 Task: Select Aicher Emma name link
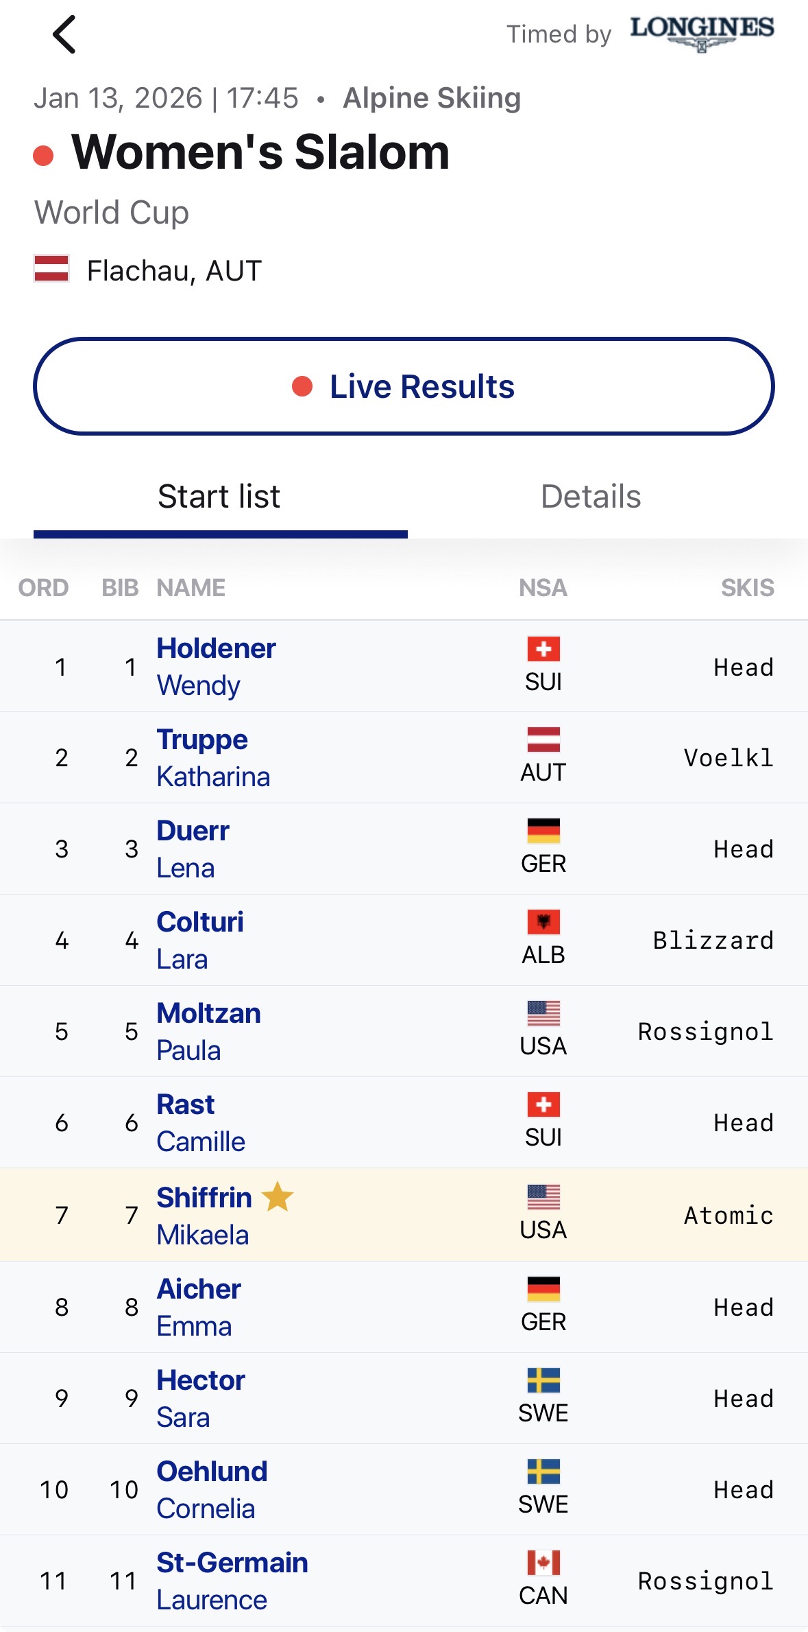199,1307
